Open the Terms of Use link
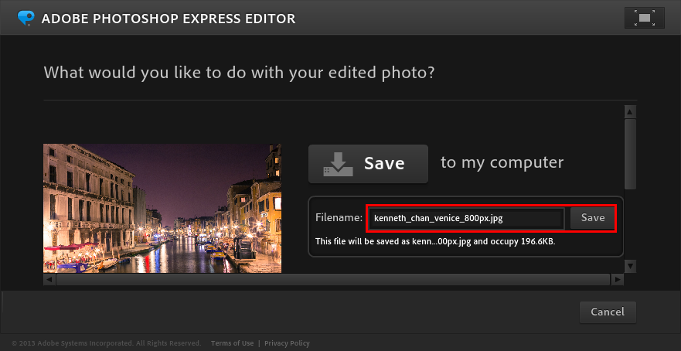The width and height of the screenshot is (681, 351). (233, 343)
